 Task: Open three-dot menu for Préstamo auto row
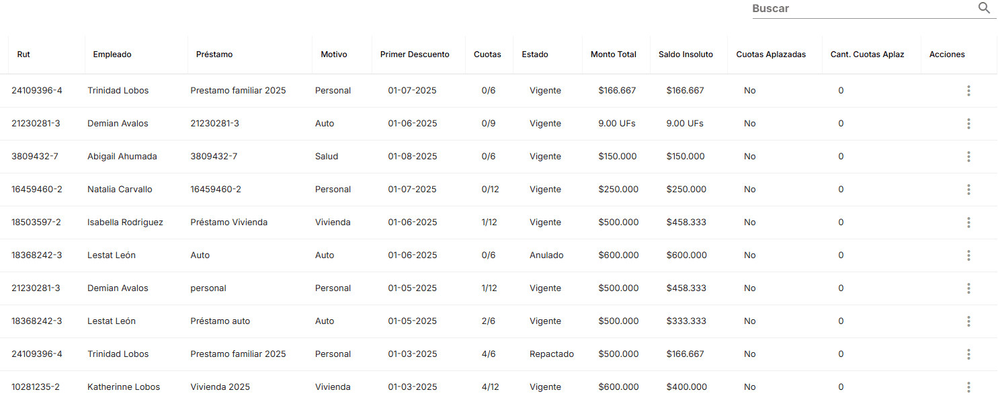968,321
